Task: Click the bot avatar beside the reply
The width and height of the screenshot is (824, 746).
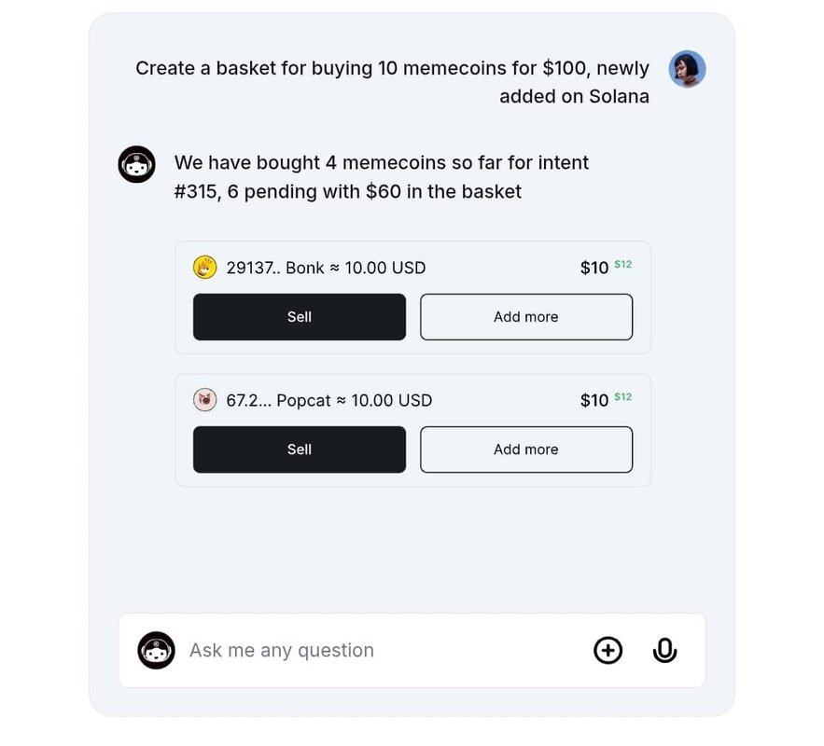Action: (x=136, y=164)
